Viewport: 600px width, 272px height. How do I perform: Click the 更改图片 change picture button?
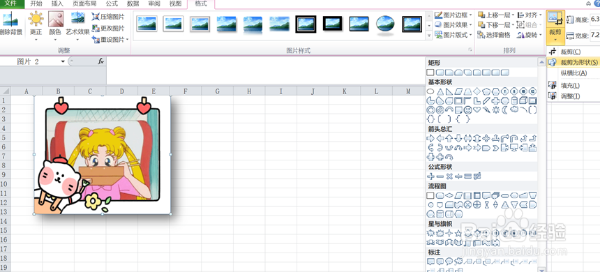pyautogui.click(x=108, y=28)
